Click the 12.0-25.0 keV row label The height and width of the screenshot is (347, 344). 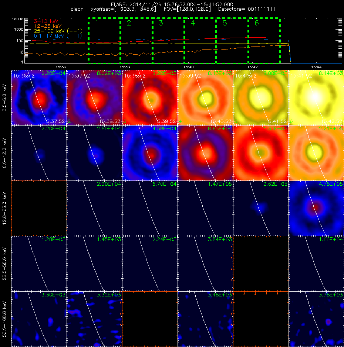(x=5, y=208)
